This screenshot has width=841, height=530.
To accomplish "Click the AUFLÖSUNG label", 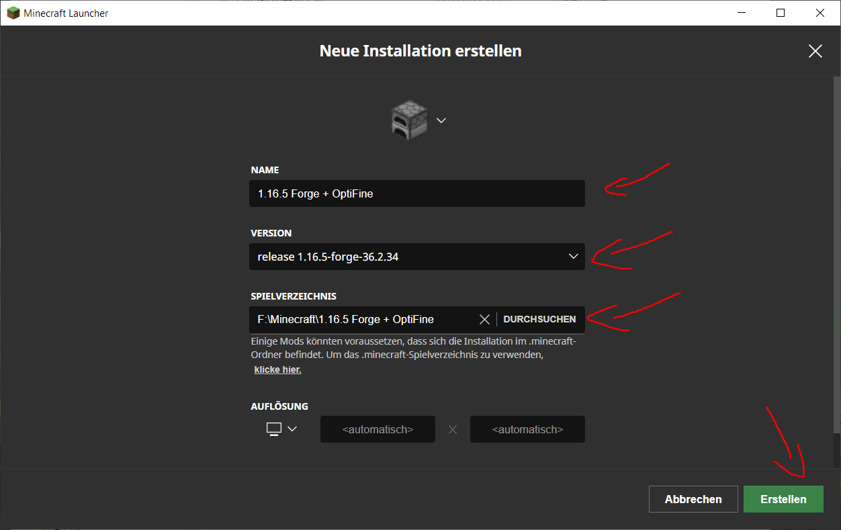I will (x=279, y=406).
